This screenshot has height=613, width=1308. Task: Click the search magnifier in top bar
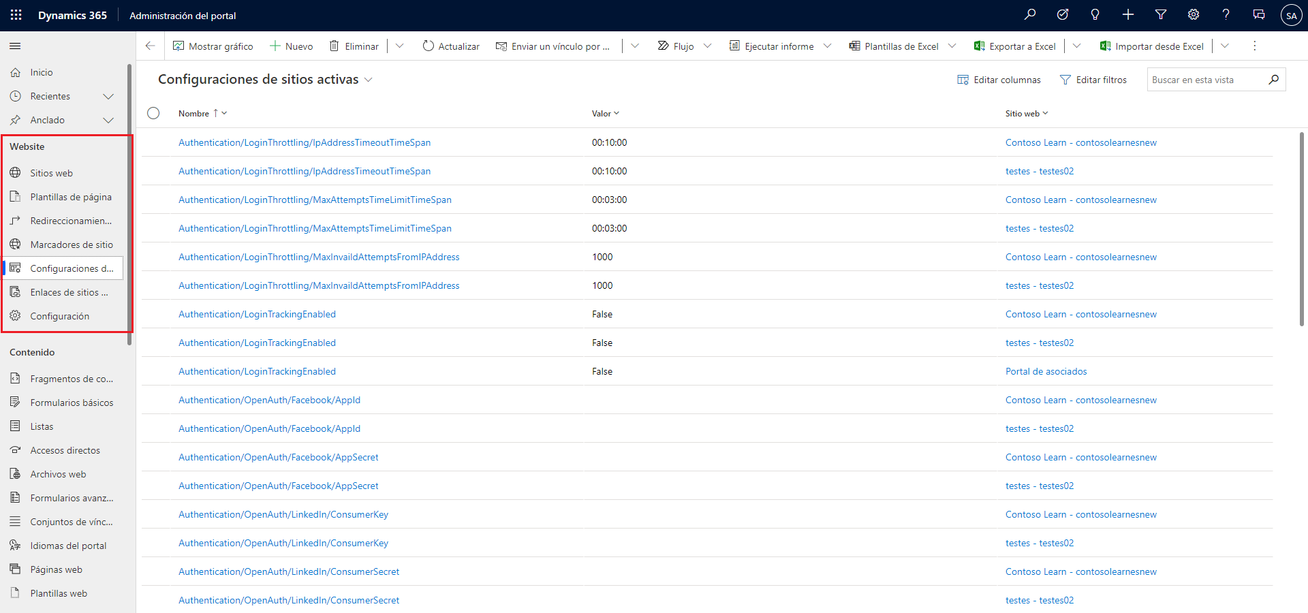pos(1030,15)
